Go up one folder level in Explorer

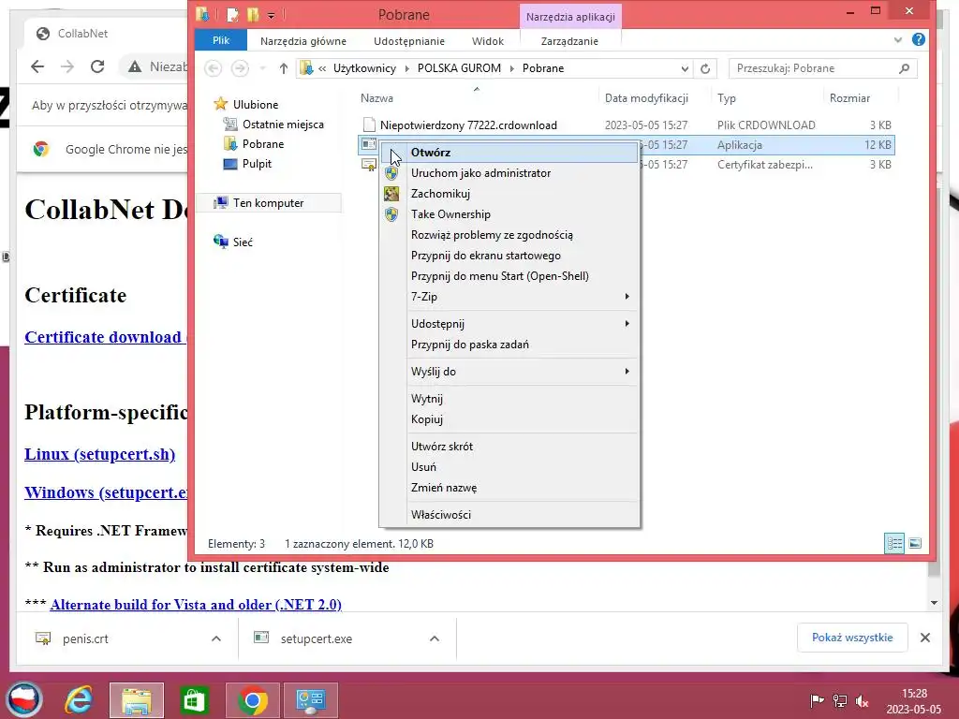coord(283,68)
